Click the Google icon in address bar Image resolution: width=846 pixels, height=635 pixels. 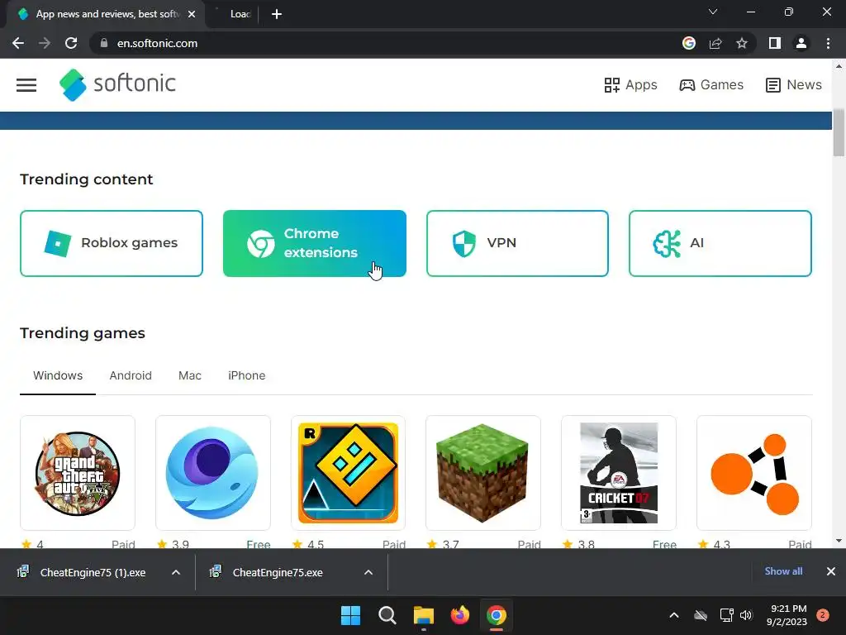689,43
